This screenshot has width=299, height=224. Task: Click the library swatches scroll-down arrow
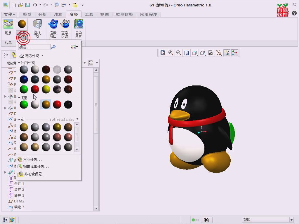pos(77,150)
